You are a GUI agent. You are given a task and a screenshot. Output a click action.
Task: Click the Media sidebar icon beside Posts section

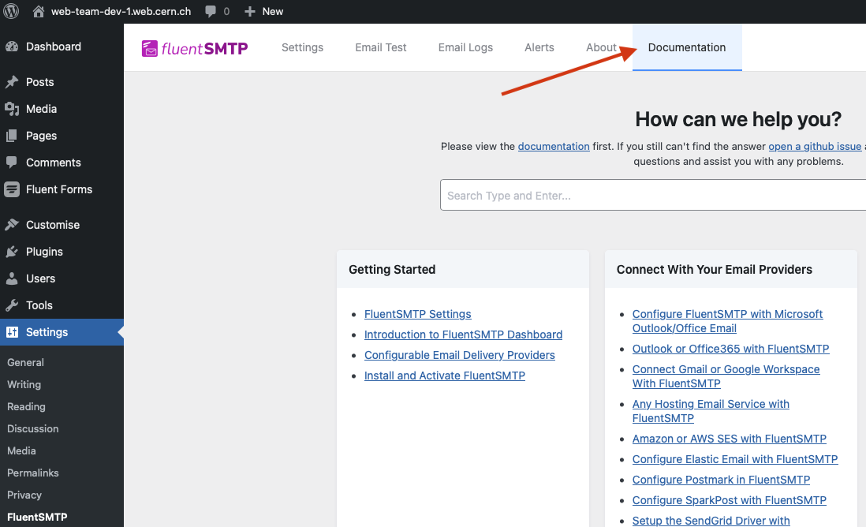12,109
